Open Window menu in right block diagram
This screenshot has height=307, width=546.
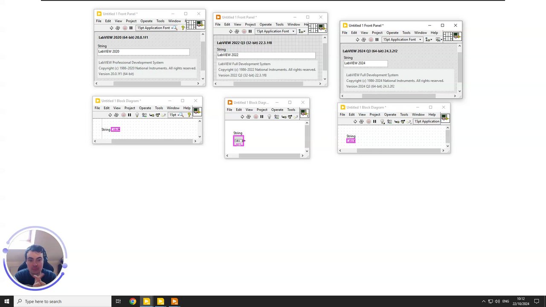tap(418, 114)
